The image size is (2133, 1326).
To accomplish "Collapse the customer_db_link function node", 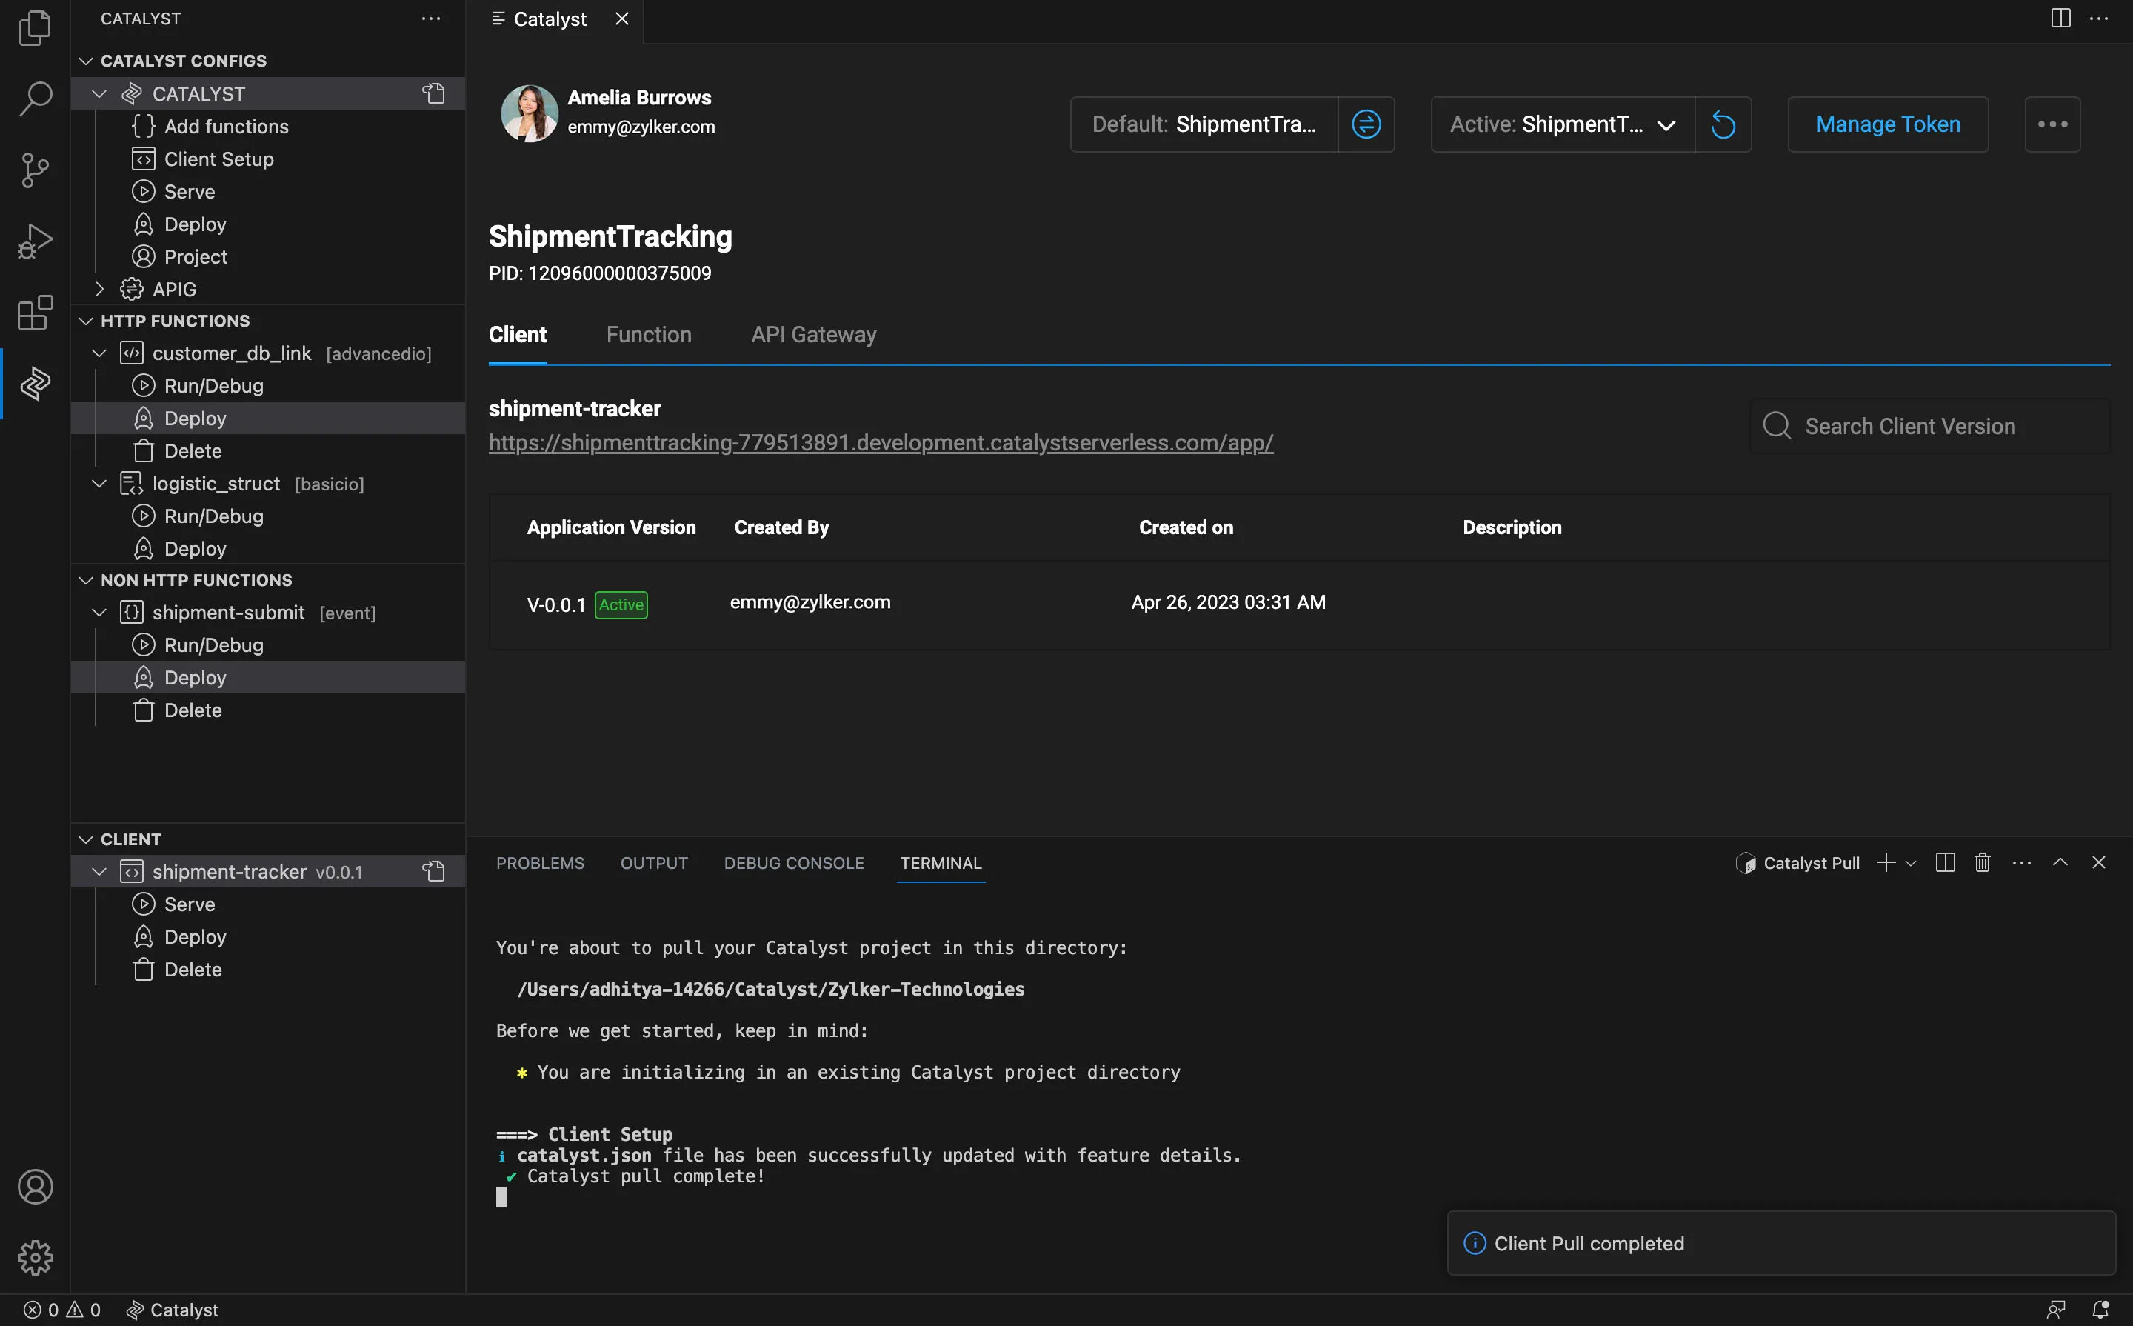I will [99, 353].
